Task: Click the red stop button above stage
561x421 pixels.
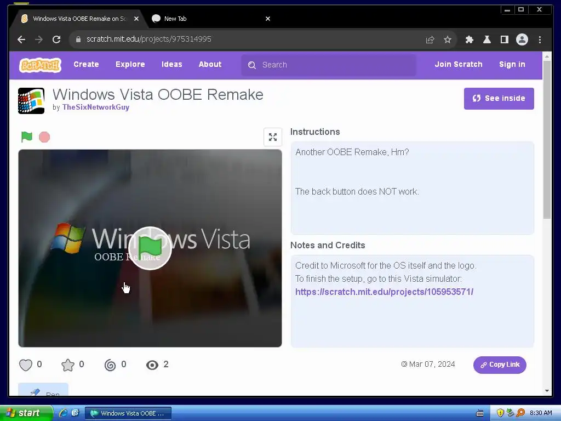Action: tap(44, 137)
